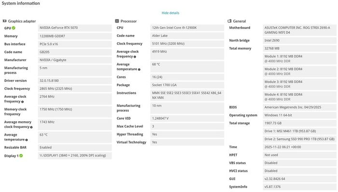
Task: Select the Windows 11 64-bit value
Action: (300, 115)
